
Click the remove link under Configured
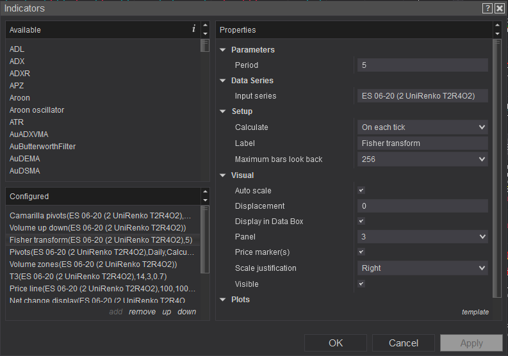142,312
